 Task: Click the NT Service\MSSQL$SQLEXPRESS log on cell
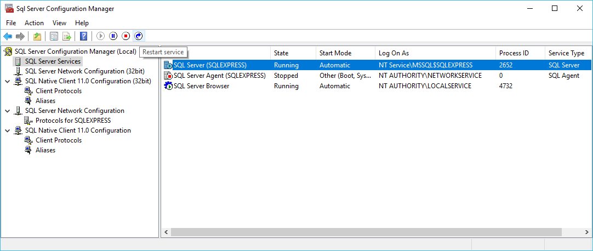[x=425, y=65]
